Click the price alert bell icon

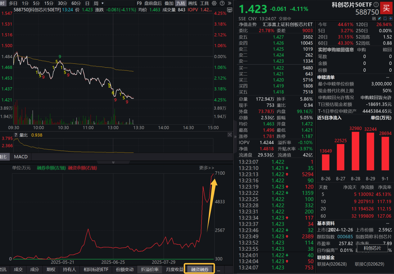coord(385,18)
